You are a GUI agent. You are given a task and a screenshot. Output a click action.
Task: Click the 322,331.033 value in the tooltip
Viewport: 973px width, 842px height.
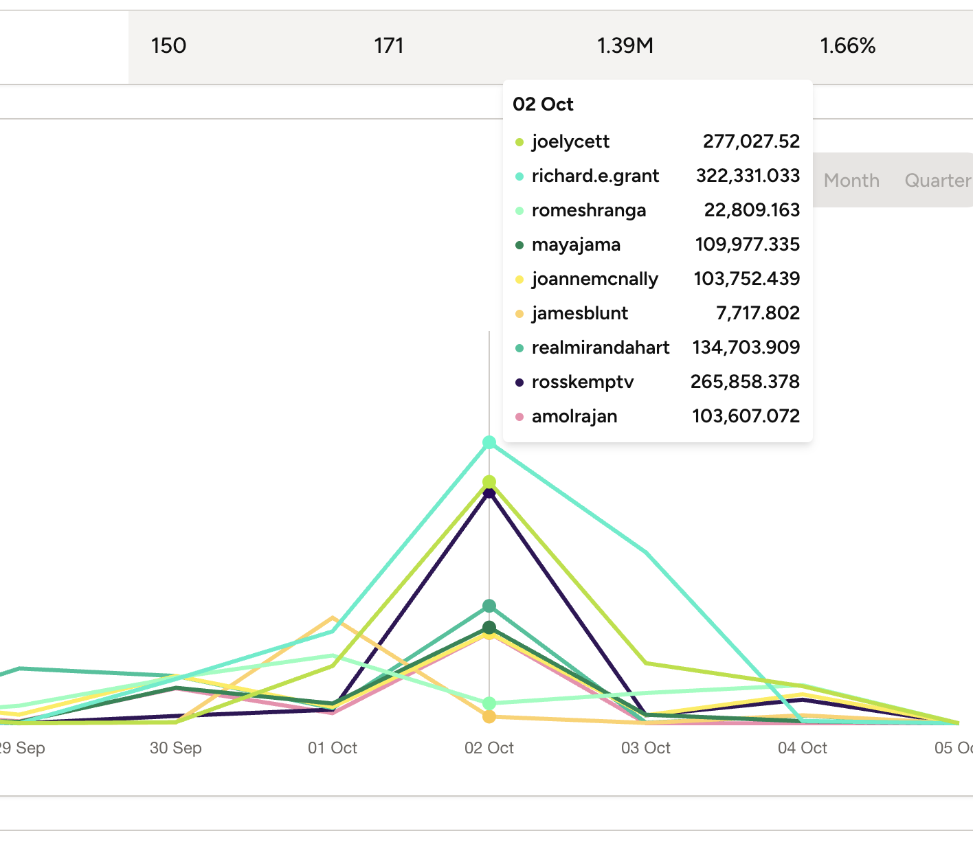pos(748,176)
